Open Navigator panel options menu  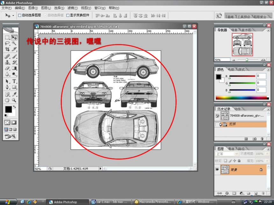[268, 30]
